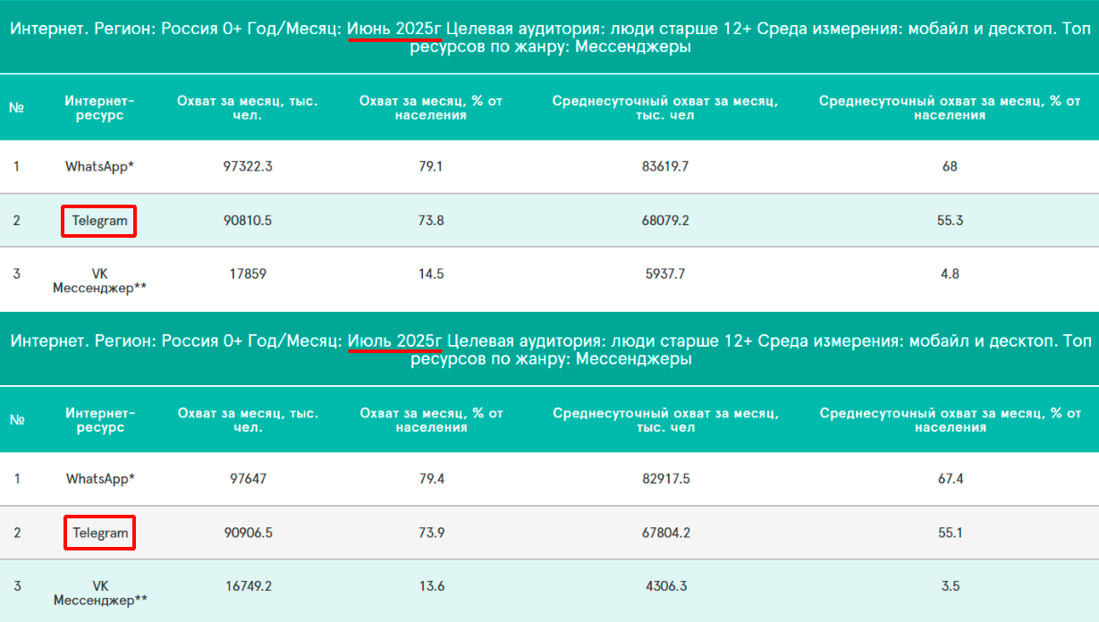Select VK Мессенджер** in the June 2025 table

click(100, 281)
